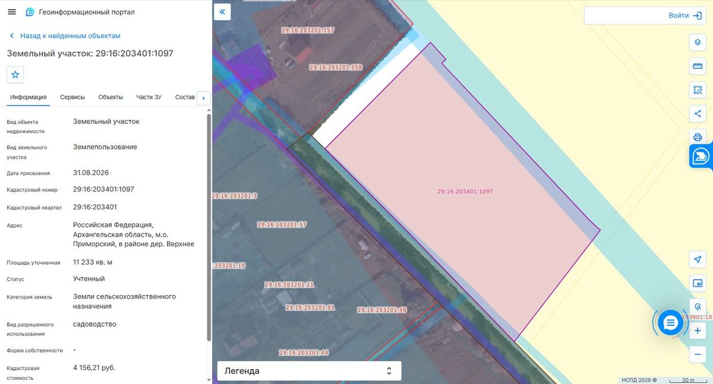Image resolution: width=713 pixels, height=384 pixels.
Task: Print the current map
Action: [698, 138]
